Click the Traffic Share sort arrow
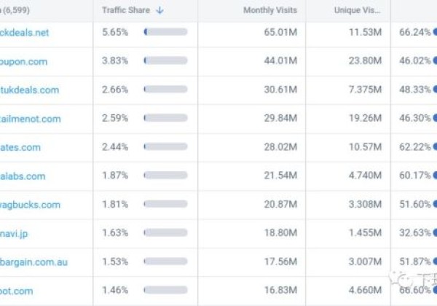Image resolution: width=437 pixels, height=306 pixels. [x=160, y=11]
